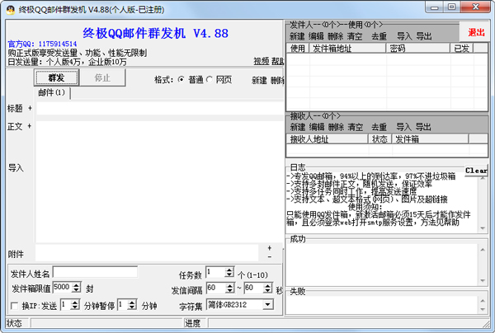Screen dimensions: 495x333
Task: Minimize the window
Action: [x=435, y=7]
